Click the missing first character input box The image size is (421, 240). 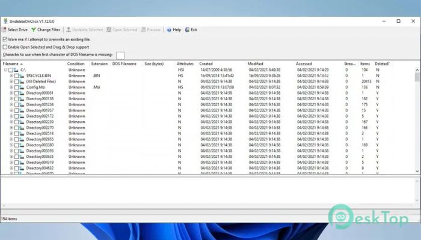(x=120, y=55)
